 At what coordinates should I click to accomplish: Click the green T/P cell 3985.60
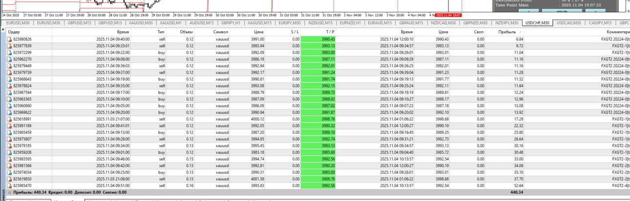(319, 152)
